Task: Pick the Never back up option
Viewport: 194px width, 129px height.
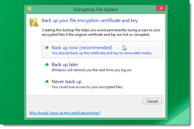Action: [x=67, y=82]
